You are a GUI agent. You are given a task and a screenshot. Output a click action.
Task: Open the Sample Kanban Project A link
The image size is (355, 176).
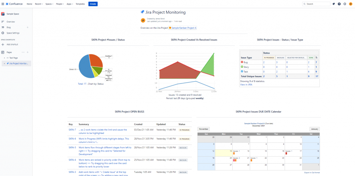tap(182, 28)
